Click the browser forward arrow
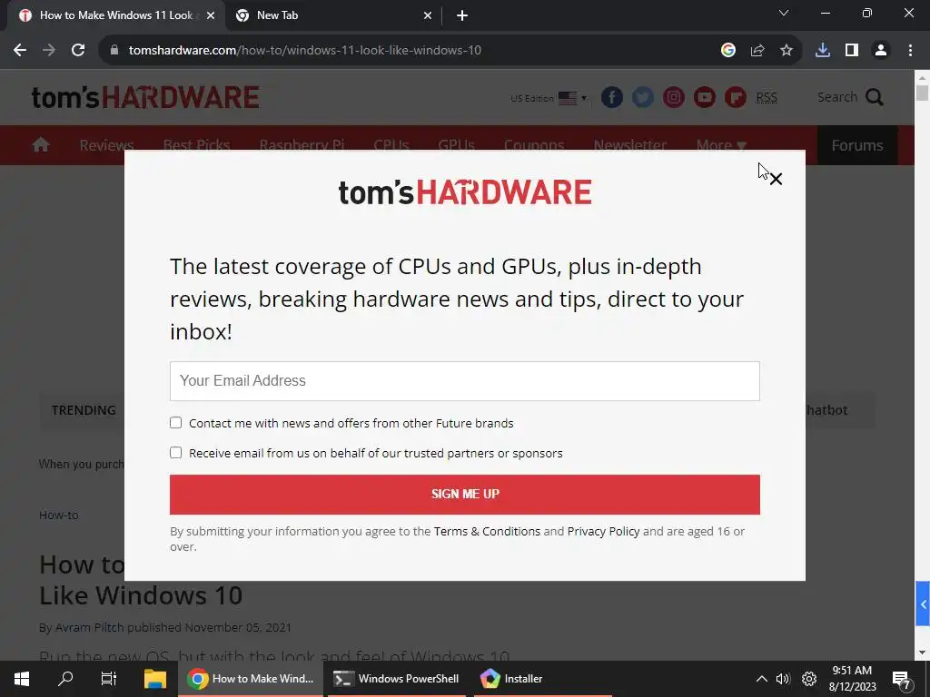This screenshot has width=930, height=697. coord(49,50)
